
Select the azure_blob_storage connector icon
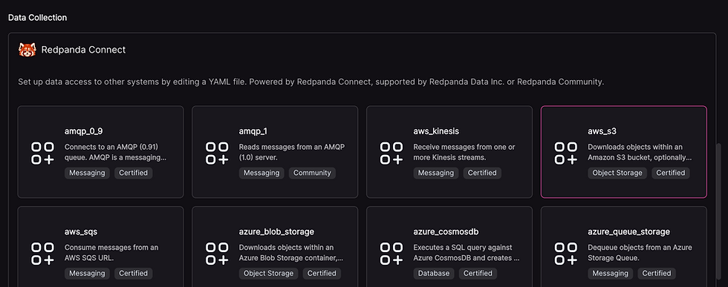[x=217, y=254]
